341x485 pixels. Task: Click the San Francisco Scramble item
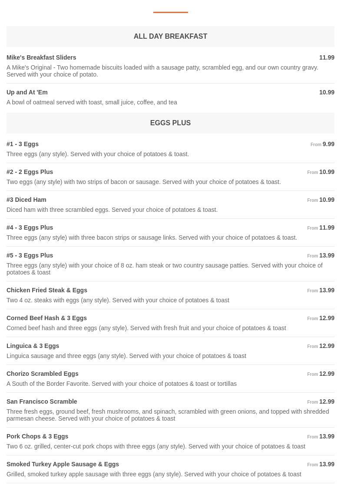42,401
